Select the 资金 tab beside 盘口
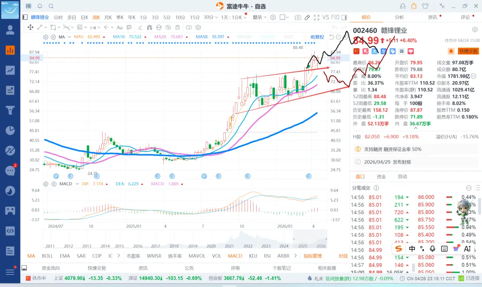 [381, 177]
